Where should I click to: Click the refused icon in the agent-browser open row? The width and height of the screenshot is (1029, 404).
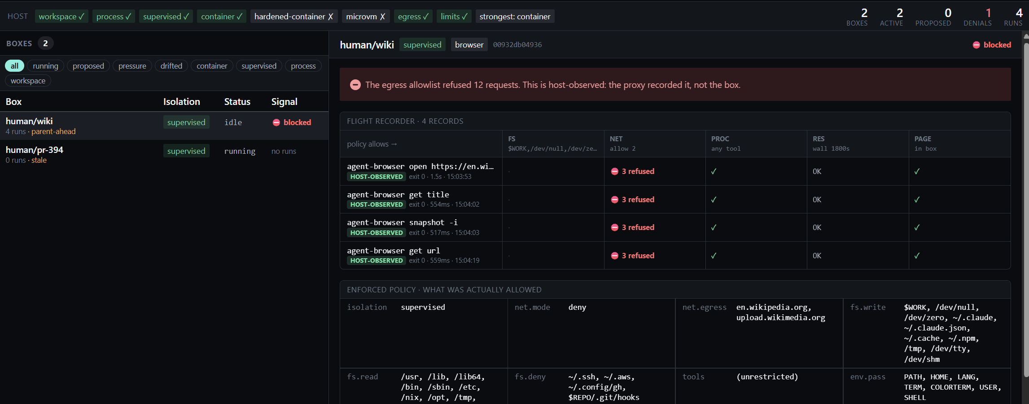click(x=615, y=171)
